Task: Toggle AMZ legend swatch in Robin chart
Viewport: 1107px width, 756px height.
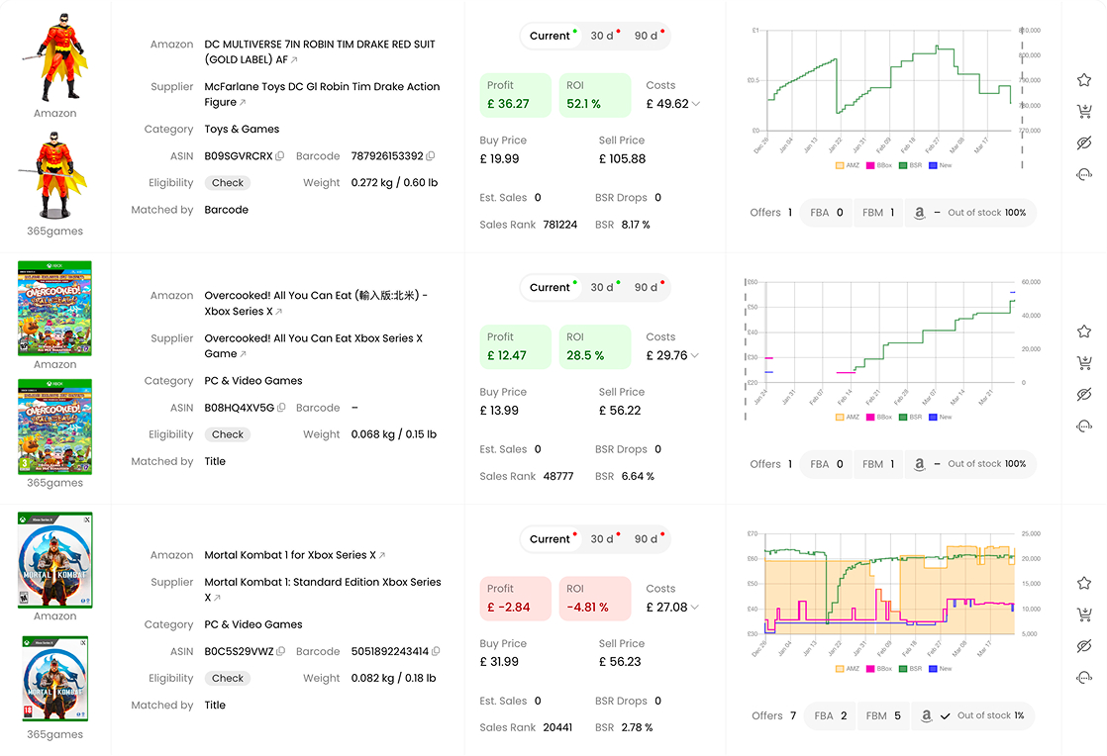Action: [x=840, y=165]
